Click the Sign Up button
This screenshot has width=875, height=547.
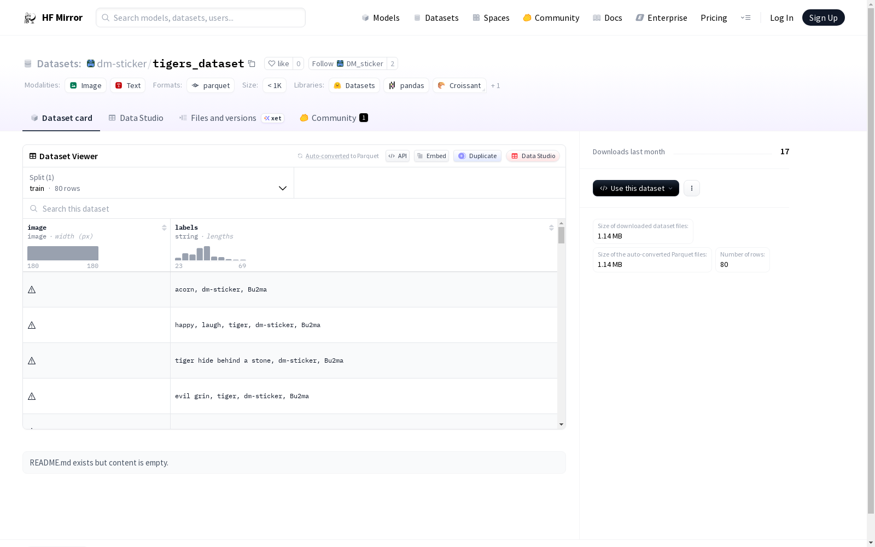823,18
